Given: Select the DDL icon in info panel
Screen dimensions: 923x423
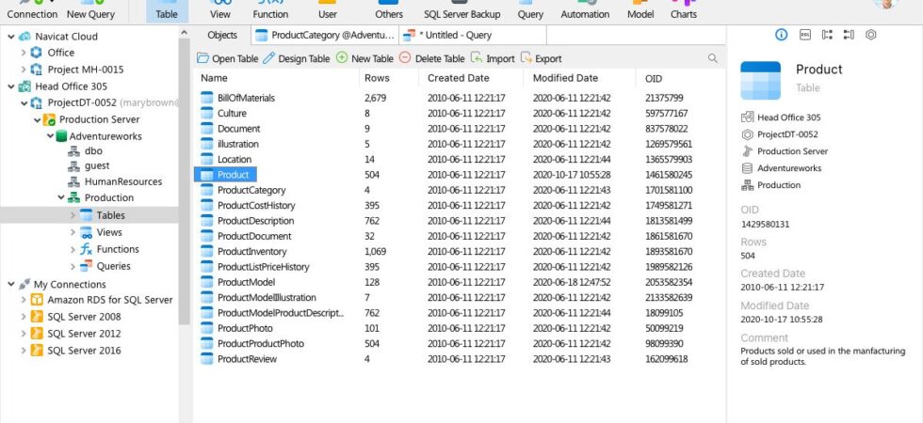Looking at the screenshot, I should [x=804, y=35].
